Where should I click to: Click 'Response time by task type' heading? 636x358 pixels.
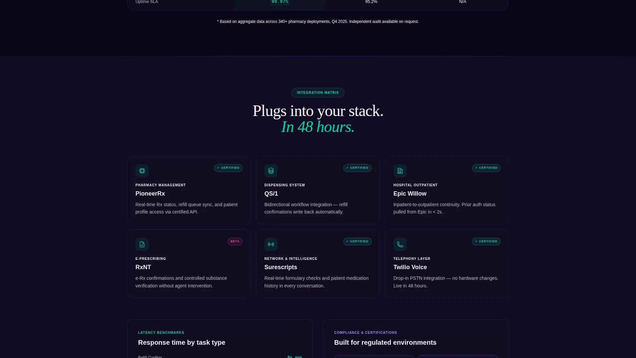pos(182,342)
